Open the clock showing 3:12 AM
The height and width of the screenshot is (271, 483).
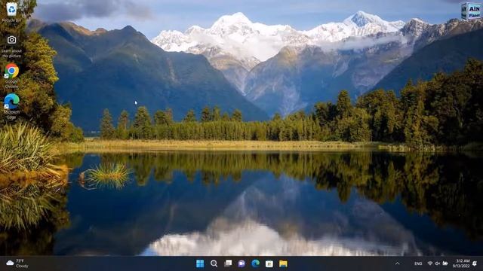(x=461, y=263)
